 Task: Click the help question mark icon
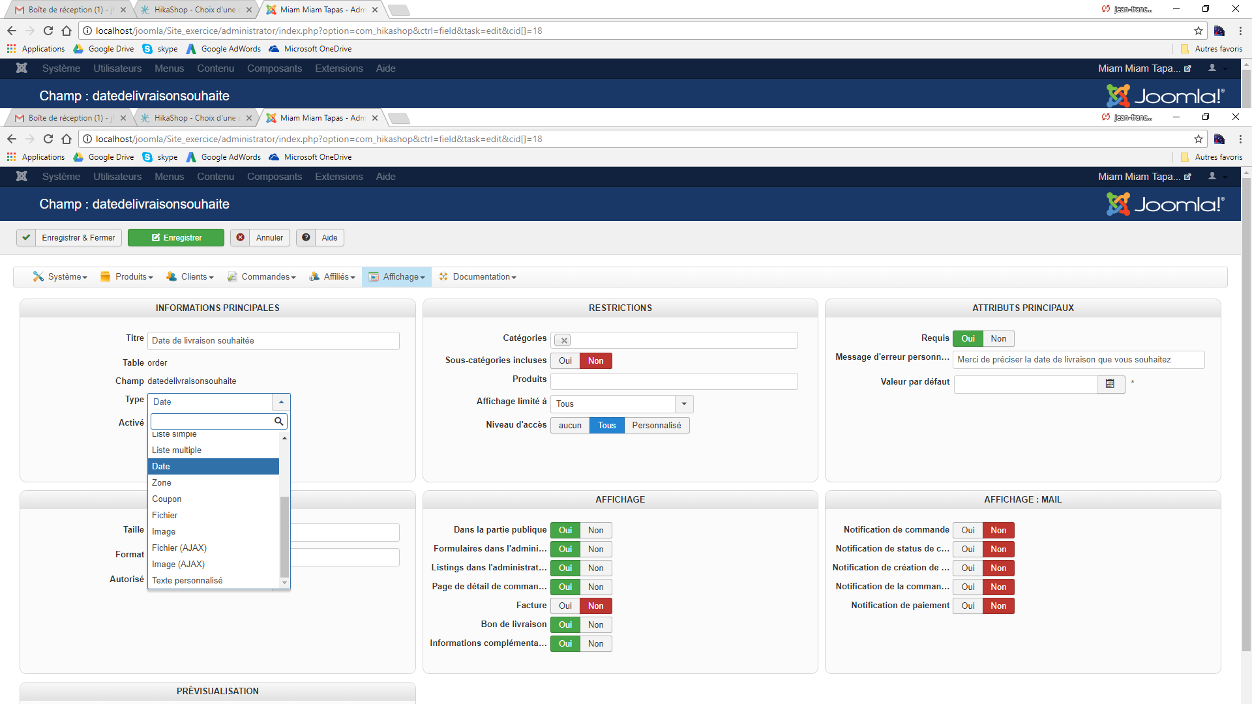[306, 238]
